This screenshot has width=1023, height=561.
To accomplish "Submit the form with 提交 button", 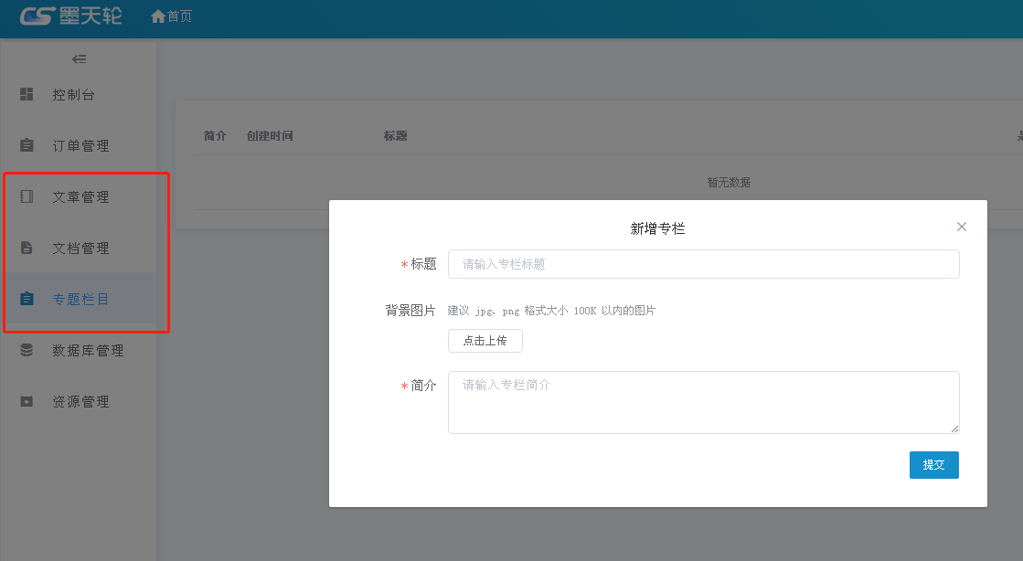I will (933, 464).
